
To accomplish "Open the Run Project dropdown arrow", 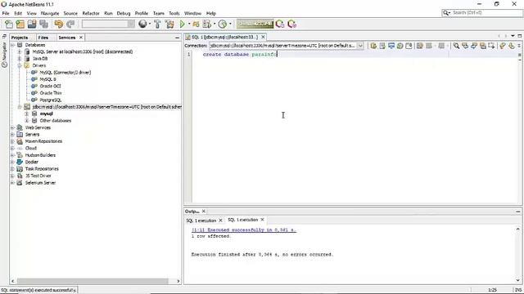I will point(189,24).
